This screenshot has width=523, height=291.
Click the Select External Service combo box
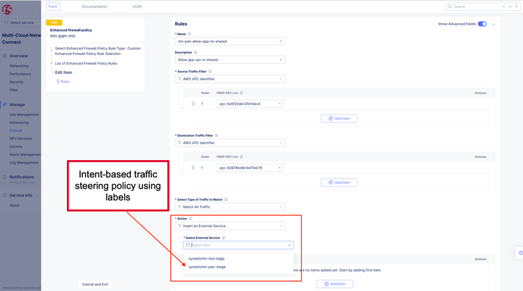(x=238, y=245)
